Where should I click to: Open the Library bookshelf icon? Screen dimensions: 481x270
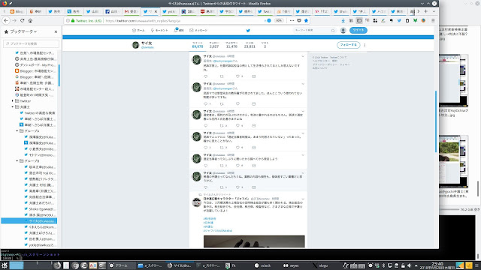(351, 20)
